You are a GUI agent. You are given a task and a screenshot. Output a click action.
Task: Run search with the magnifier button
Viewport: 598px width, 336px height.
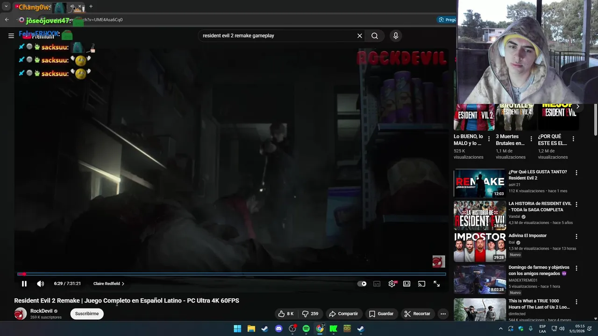tap(375, 35)
